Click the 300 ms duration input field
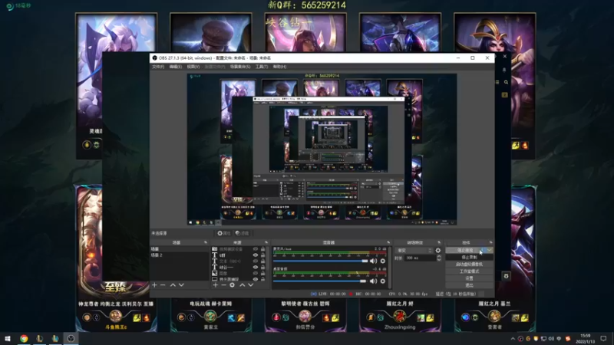Screen dimensions: 614x345 [420, 258]
